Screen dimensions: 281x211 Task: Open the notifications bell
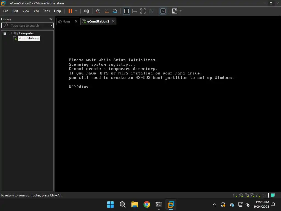point(273,204)
